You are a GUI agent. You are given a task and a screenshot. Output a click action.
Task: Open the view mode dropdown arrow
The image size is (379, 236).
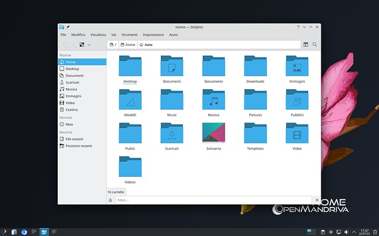click(89, 44)
